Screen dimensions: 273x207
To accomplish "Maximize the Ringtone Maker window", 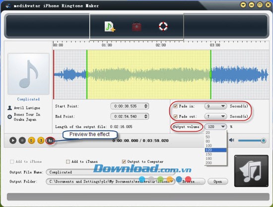I will pyautogui.click(x=260, y=4).
